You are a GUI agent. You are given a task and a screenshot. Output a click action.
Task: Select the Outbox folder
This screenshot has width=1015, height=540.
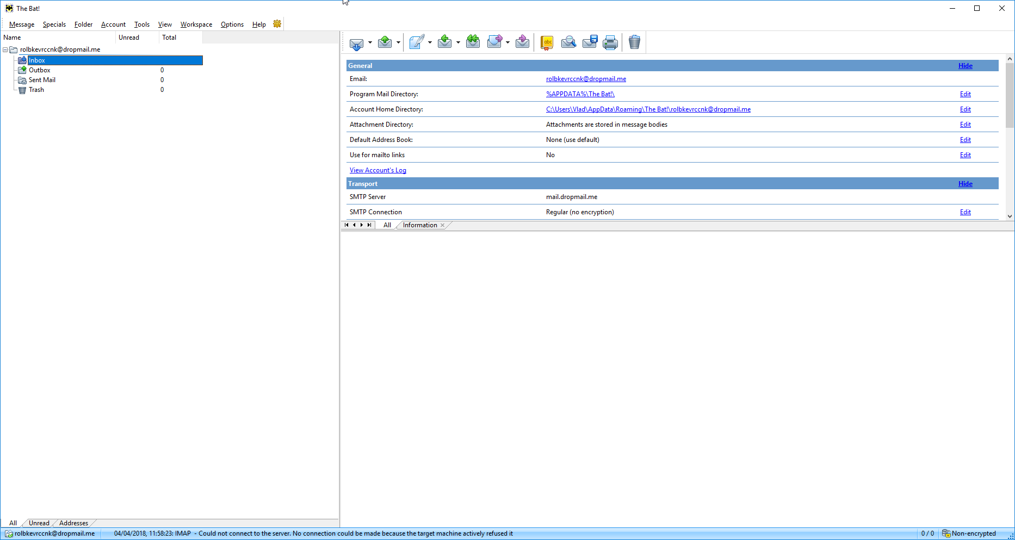40,70
